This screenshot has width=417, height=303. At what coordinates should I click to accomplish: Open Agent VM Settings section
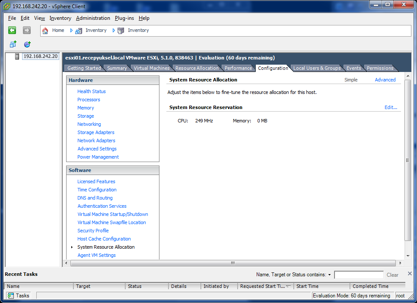coord(96,255)
